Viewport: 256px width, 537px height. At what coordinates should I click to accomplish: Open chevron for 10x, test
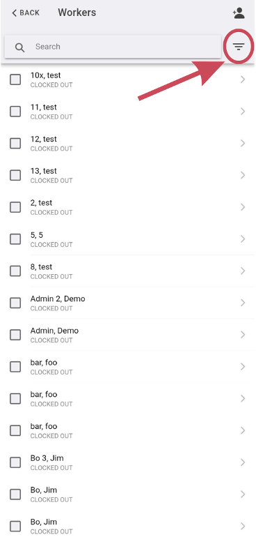pos(243,80)
